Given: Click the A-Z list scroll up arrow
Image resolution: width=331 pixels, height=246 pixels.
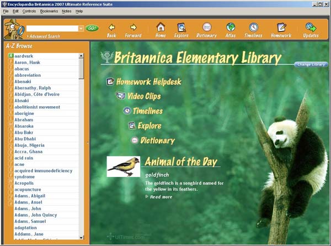Looking at the screenshot, I should [81, 56].
